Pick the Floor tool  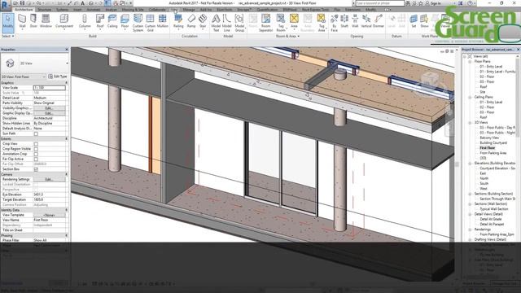click(125, 21)
